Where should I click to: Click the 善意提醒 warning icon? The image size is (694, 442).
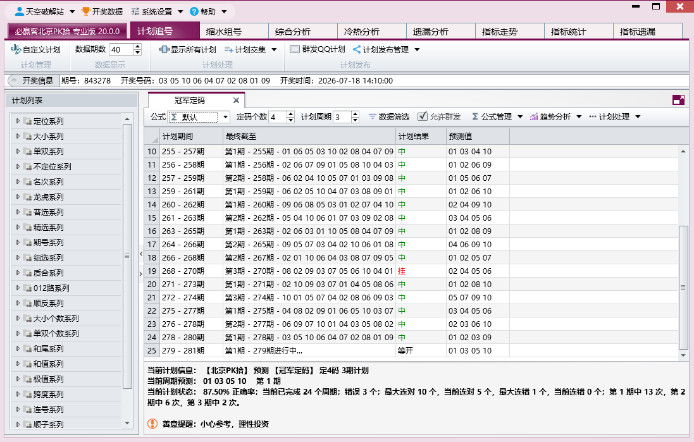(152, 424)
